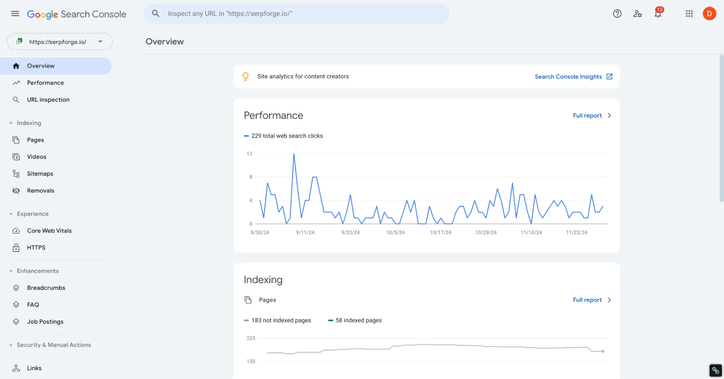
Task: Click the floating link tool icon bottom right
Action: [x=715, y=370]
